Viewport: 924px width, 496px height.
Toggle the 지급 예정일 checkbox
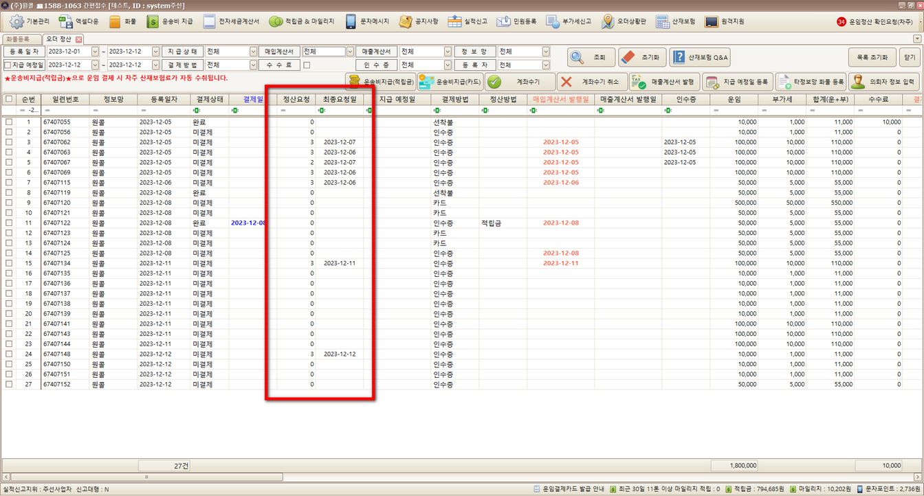[8, 65]
